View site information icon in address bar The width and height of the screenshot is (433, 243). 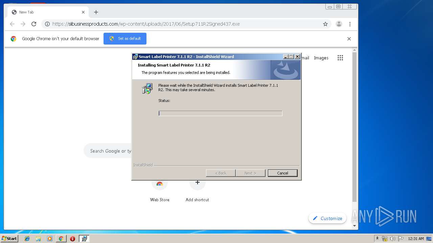pos(47,24)
